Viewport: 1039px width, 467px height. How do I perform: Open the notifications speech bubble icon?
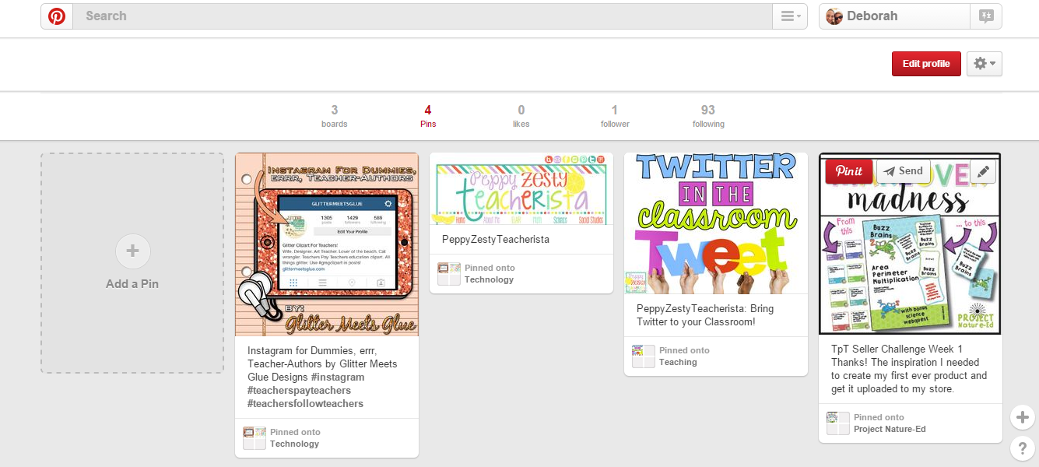pos(986,16)
